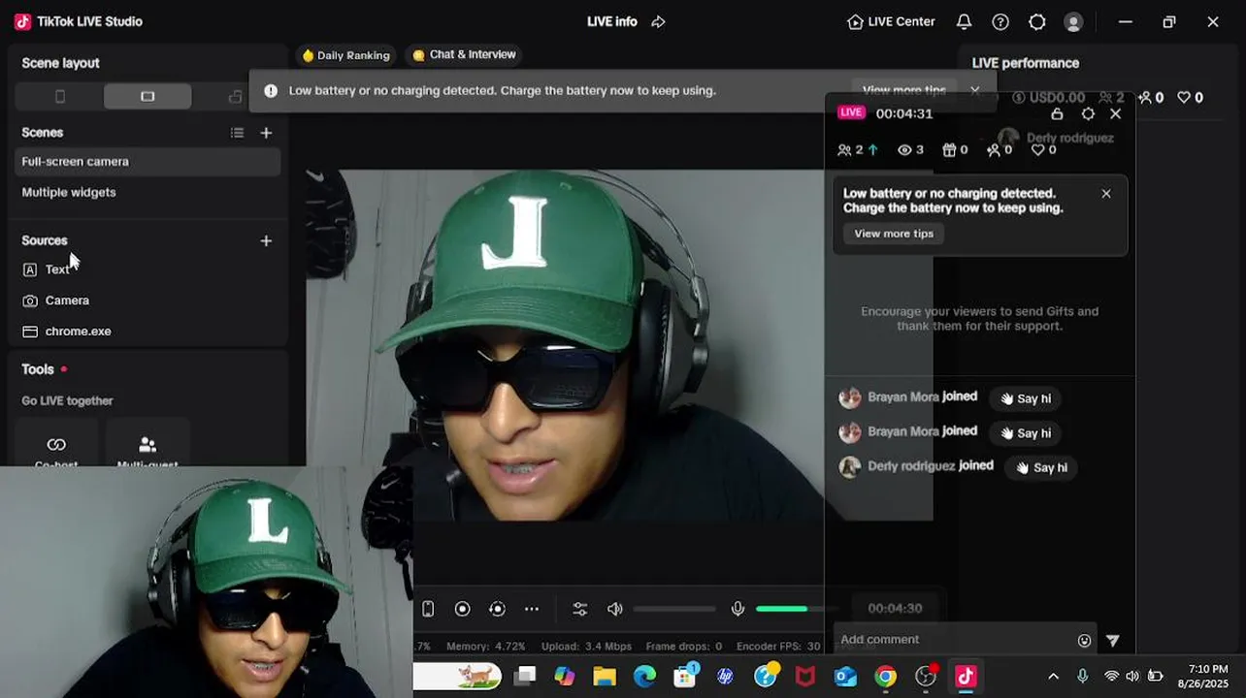Adjust the speaker volume slider
The image size is (1246, 698).
pyautogui.click(x=674, y=609)
